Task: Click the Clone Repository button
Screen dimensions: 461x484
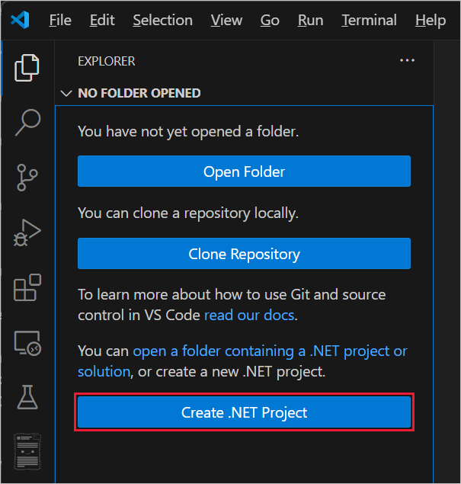Action: pos(244,254)
